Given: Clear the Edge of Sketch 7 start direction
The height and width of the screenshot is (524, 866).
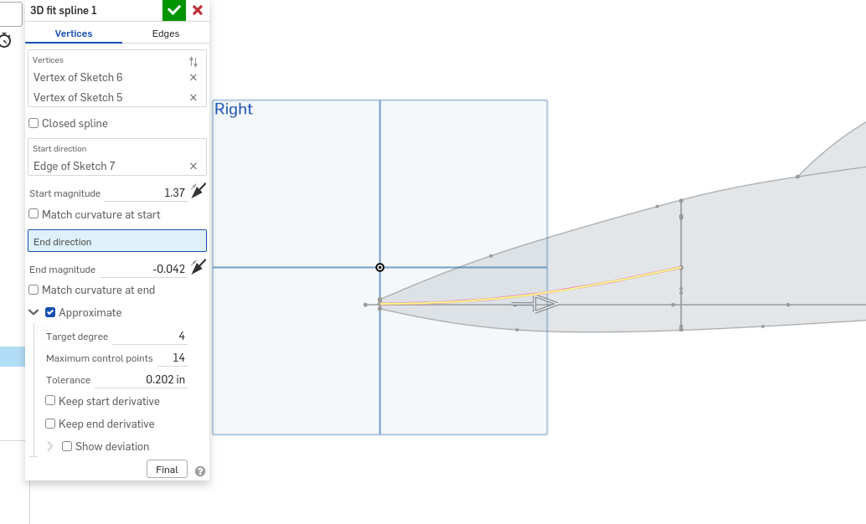Looking at the screenshot, I should [x=193, y=167].
